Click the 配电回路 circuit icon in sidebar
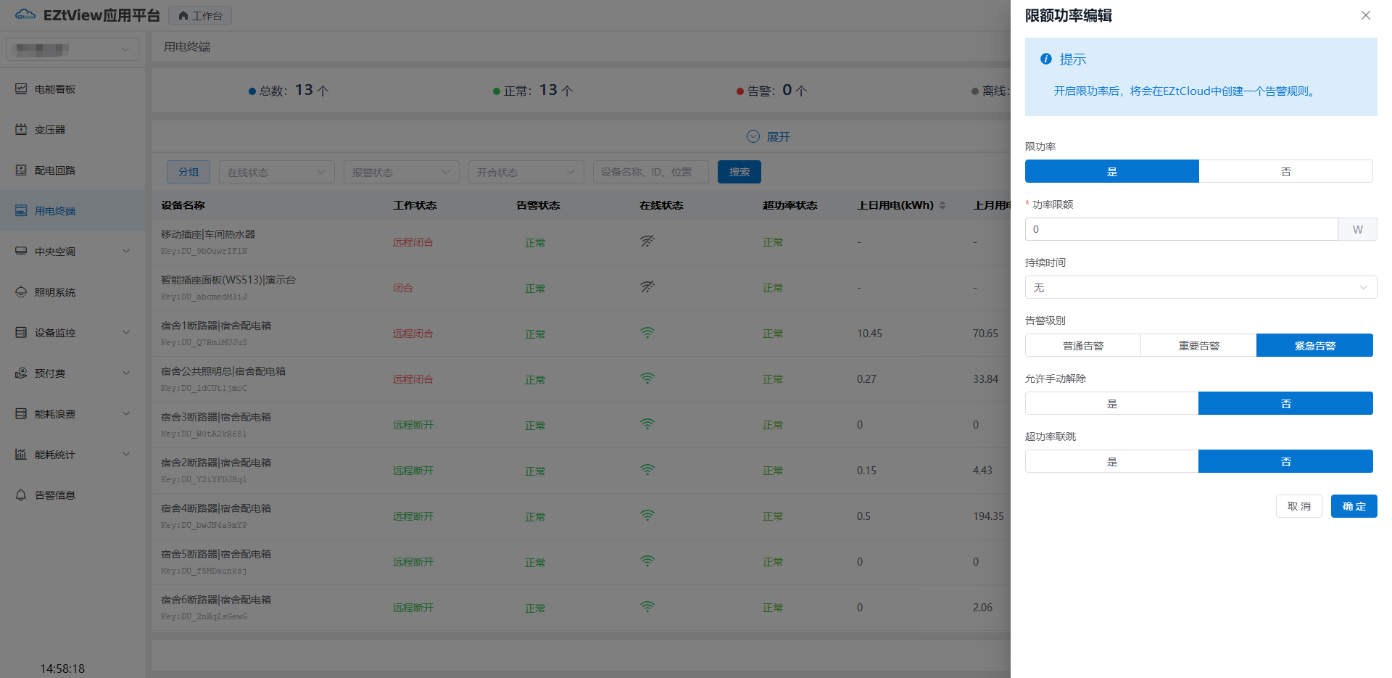This screenshot has width=1392, height=678. tap(21, 170)
